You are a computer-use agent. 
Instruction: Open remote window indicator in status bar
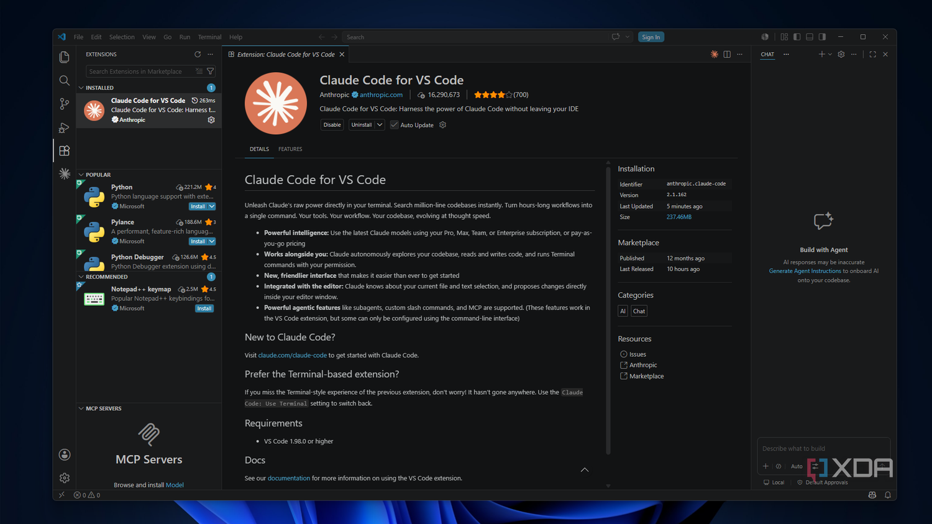(62, 495)
